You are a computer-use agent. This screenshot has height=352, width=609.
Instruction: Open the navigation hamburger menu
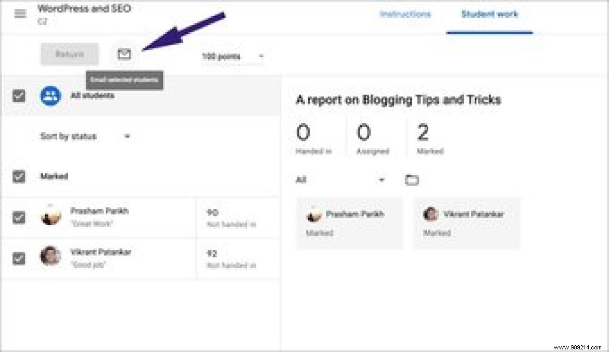coord(20,14)
